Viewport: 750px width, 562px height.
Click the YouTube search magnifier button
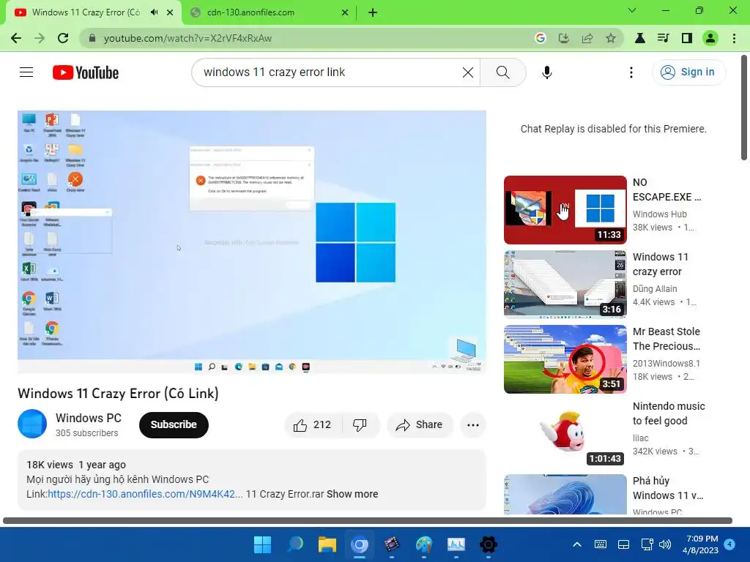tap(502, 72)
